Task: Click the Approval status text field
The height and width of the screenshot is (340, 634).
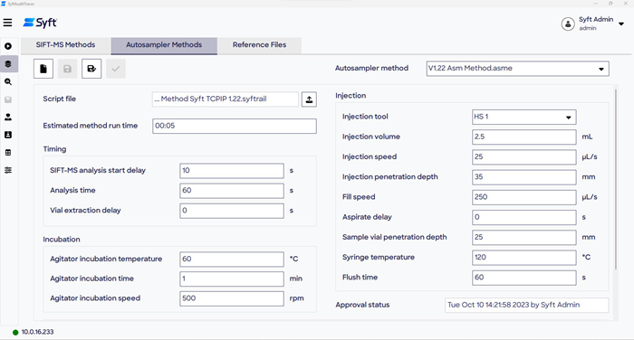Action: click(527, 306)
